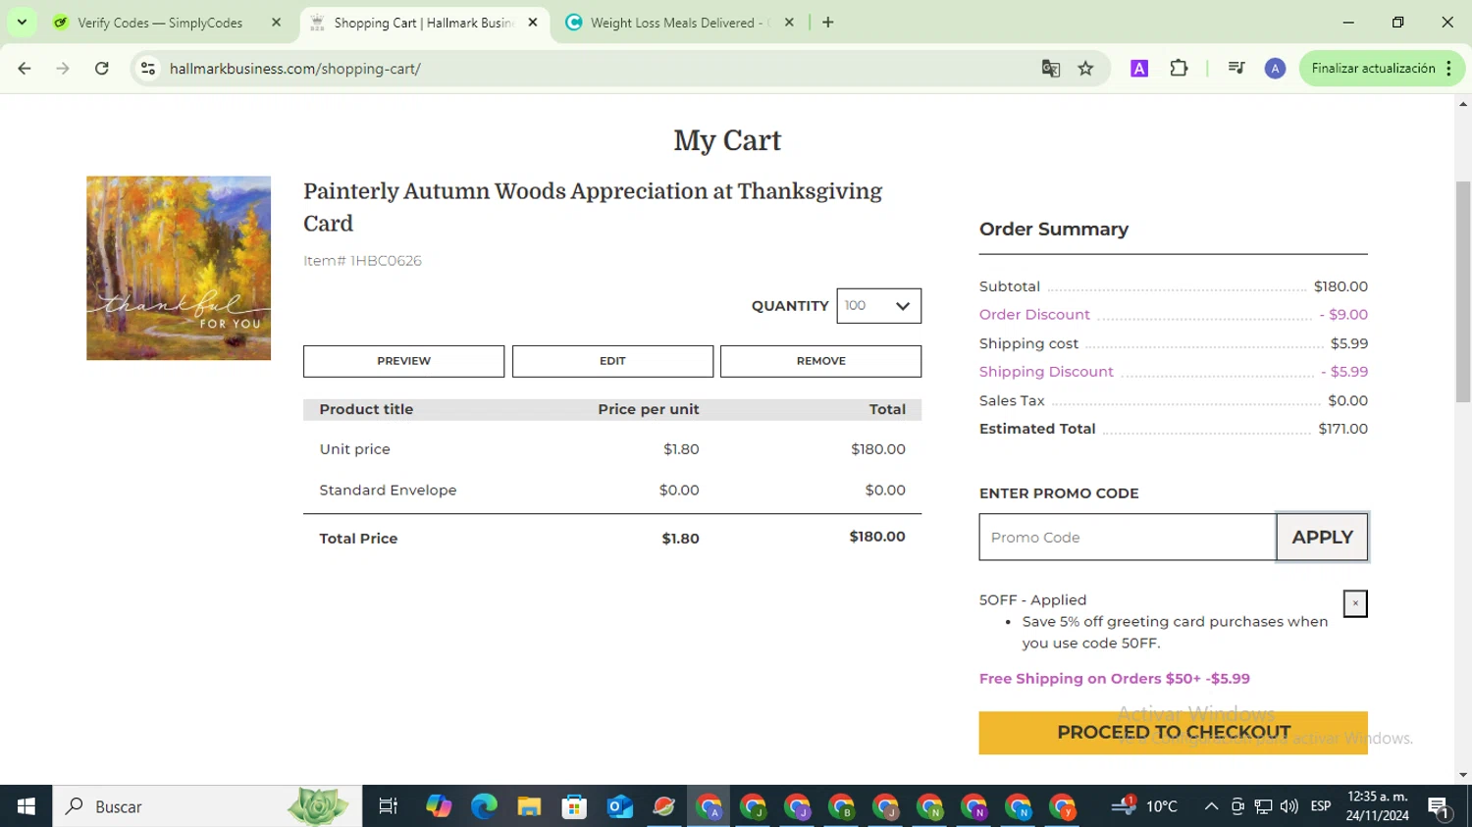
Task: Close the Shopping Cart tab
Action: click(x=533, y=23)
